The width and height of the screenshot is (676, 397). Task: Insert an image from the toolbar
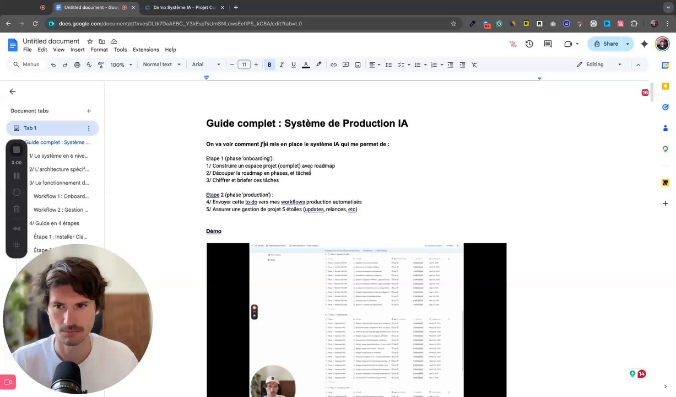click(x=358, y=65)
